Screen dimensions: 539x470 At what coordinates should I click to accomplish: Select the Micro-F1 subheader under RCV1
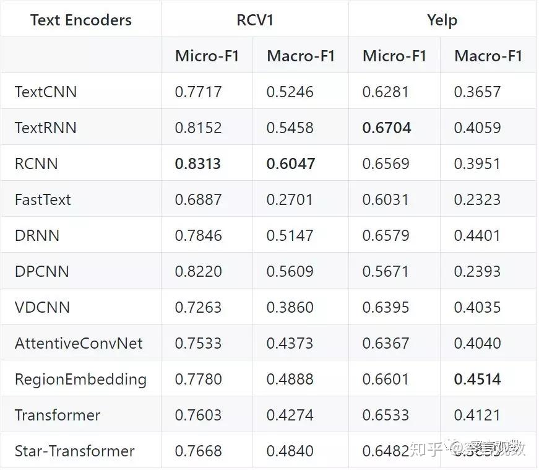click(x=207, y=56)
